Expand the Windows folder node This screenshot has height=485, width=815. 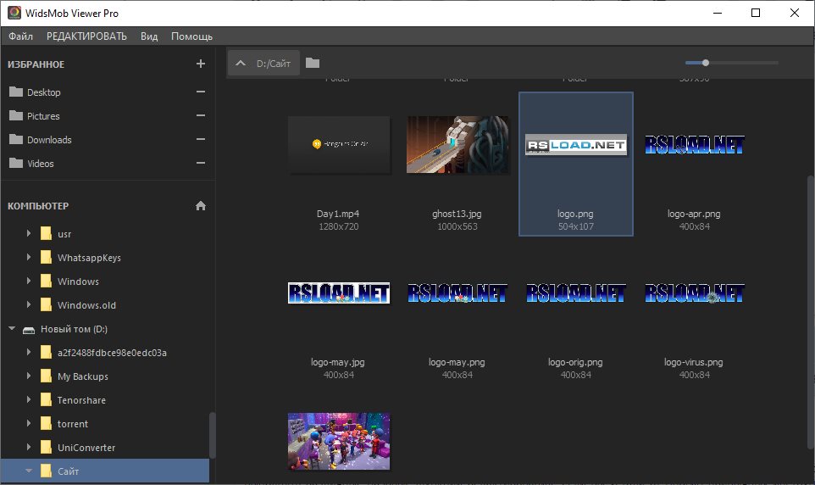click(x=29, y=281)
